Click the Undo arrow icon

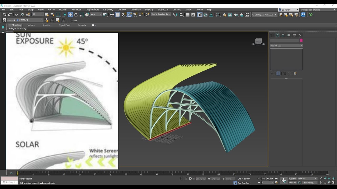(x=4, y=15)
